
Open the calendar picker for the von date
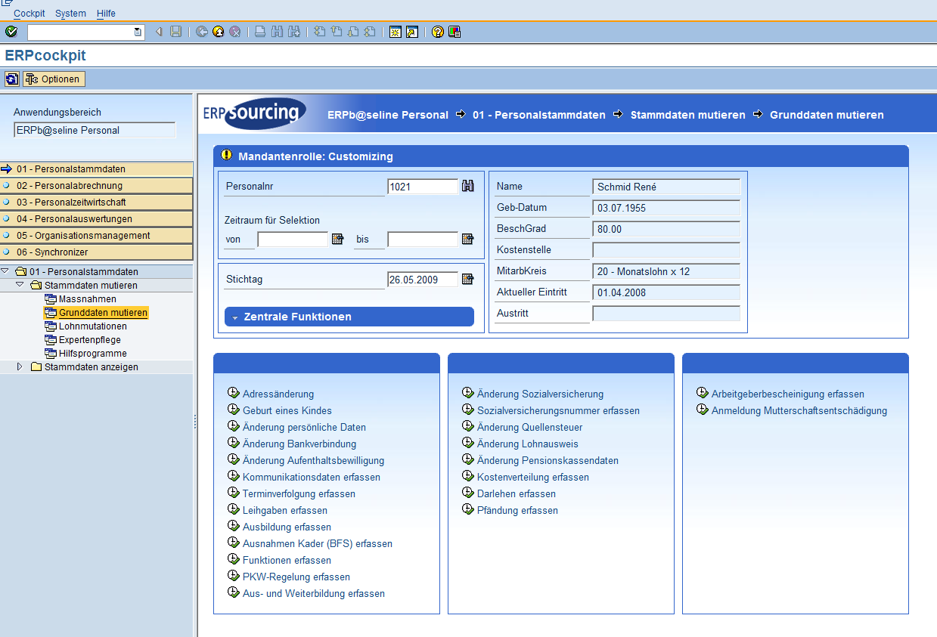click(337, 239)
